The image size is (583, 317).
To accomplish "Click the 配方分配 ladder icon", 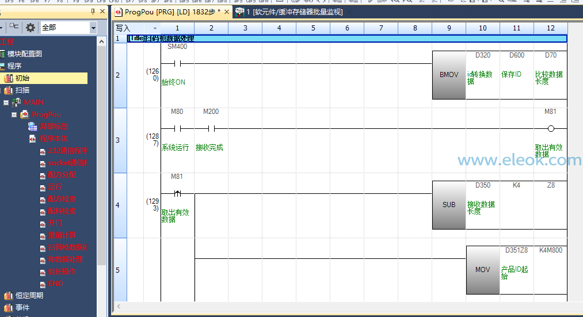I will 43,175.
